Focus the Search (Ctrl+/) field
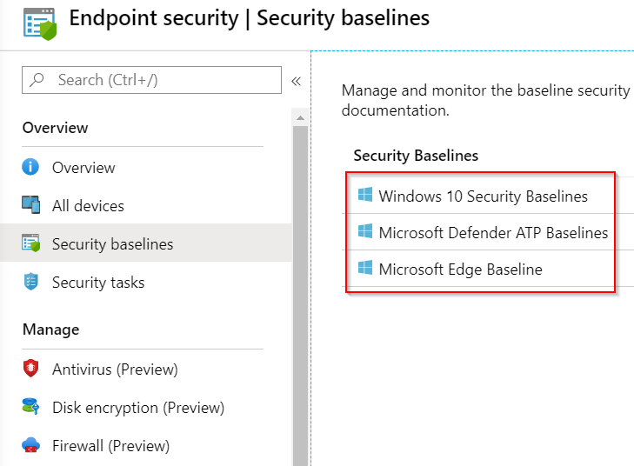Screen dimensions: 634x466 (x=151, y=80)
